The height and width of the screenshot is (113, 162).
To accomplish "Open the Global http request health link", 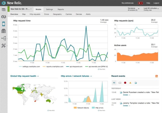I will pyautogui.click(x=25, y=76).
